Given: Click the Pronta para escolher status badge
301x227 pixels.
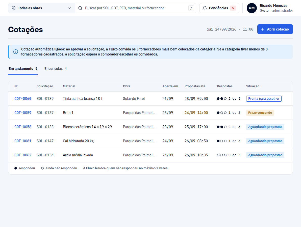Looking at the screenshot, I should point(264,99).
